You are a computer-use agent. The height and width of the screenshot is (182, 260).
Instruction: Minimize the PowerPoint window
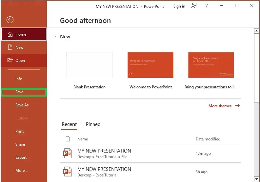(222, 6)
